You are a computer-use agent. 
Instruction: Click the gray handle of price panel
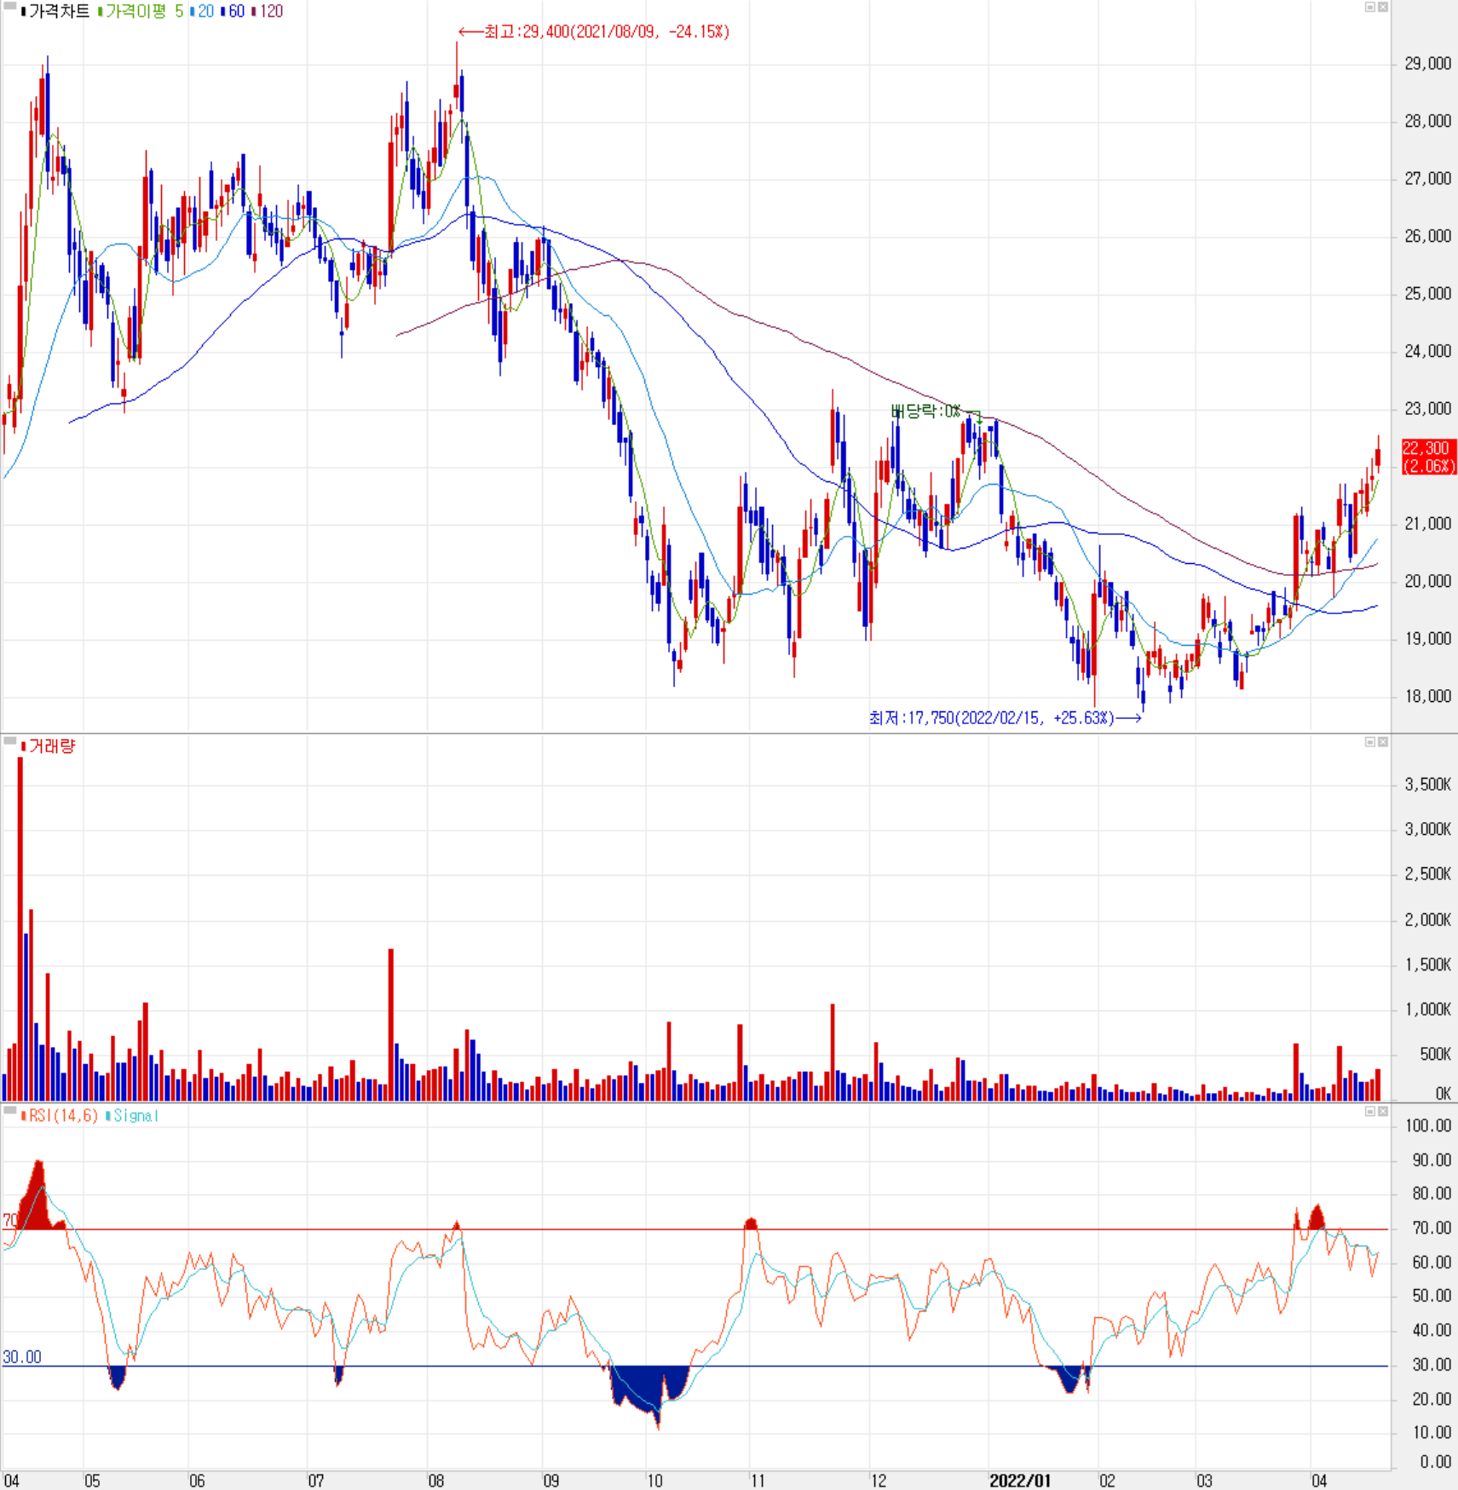pos(9,7)
